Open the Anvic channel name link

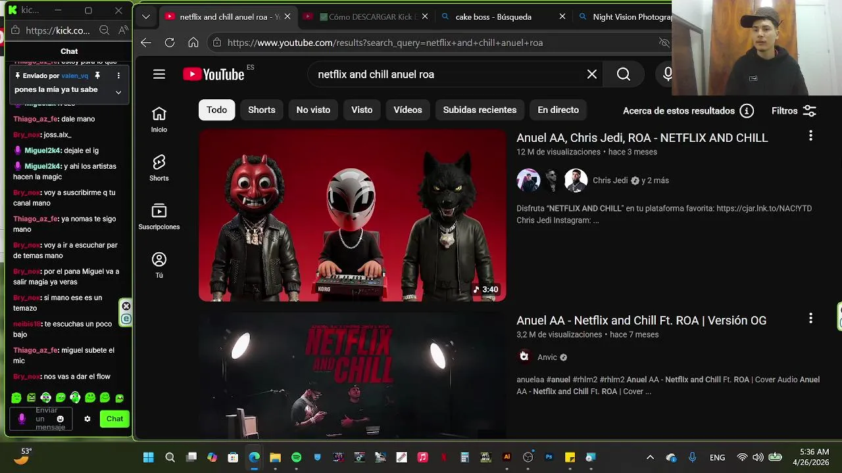tap(547, 357)
